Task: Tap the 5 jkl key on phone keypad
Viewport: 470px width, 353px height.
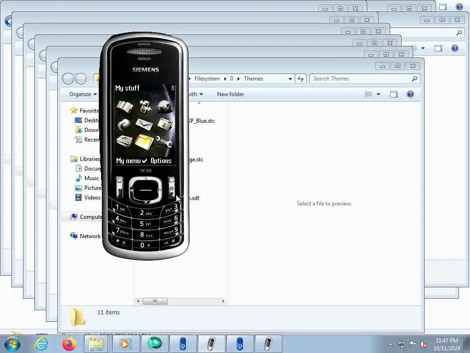Action: [145, 224]
